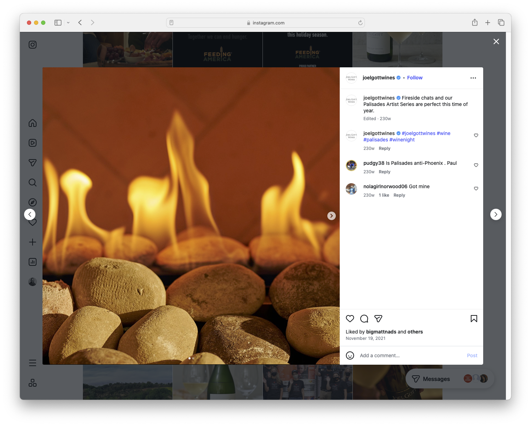531x426 pixels.
Task: Go to the previous post
Action: click(x=30, y=214)
